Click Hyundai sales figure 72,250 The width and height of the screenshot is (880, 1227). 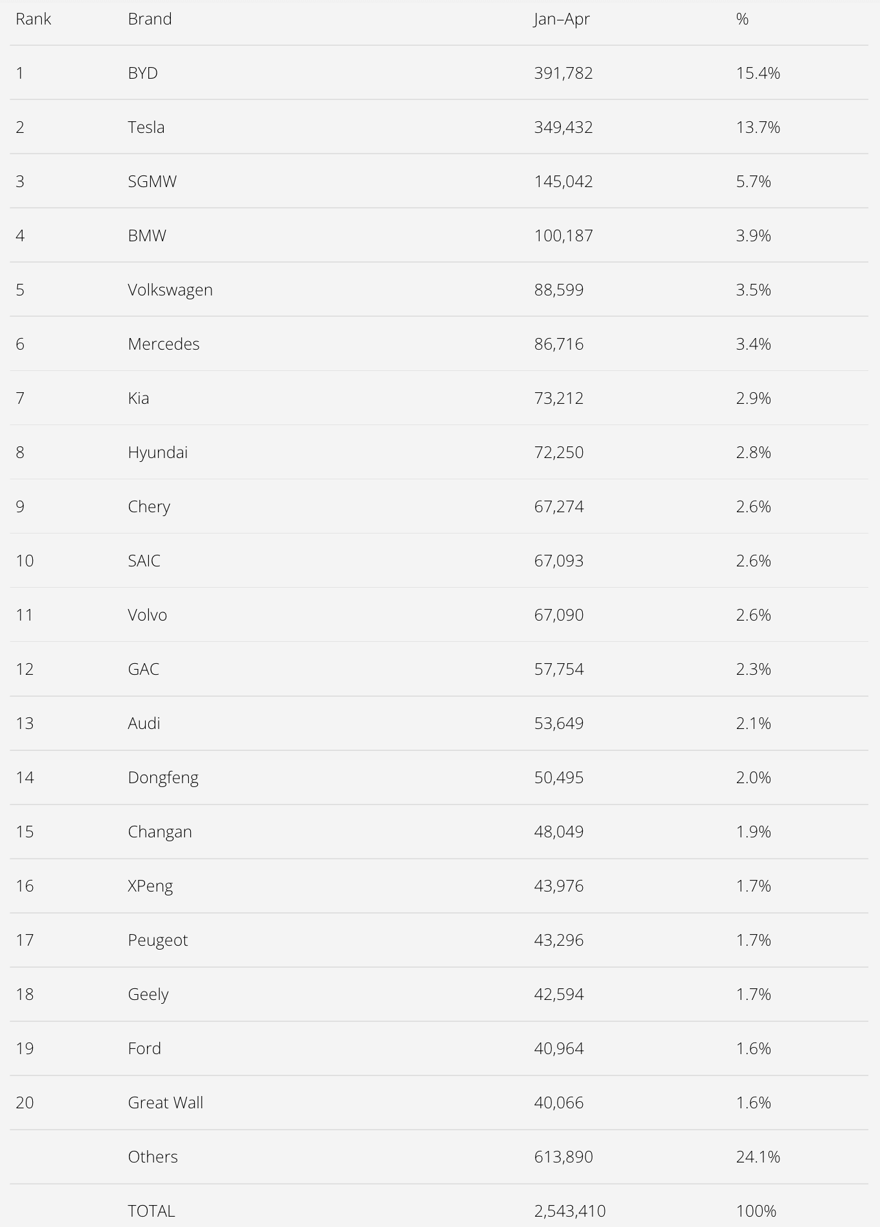558,452
